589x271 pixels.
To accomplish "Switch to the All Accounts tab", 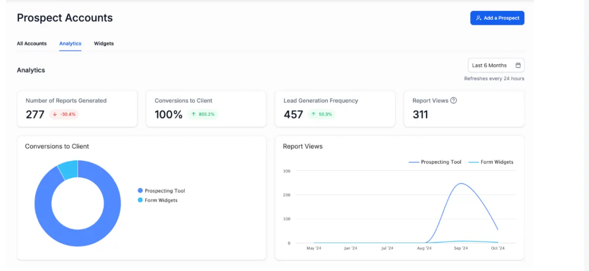I will point(32,44).
